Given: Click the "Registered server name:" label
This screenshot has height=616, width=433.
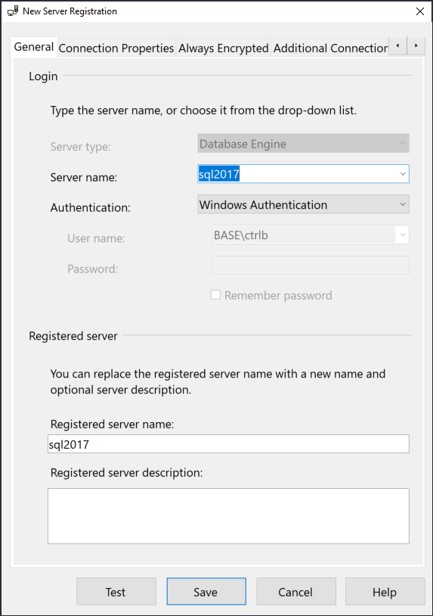Looking at the screenshot, I should [x=112, y=425].
